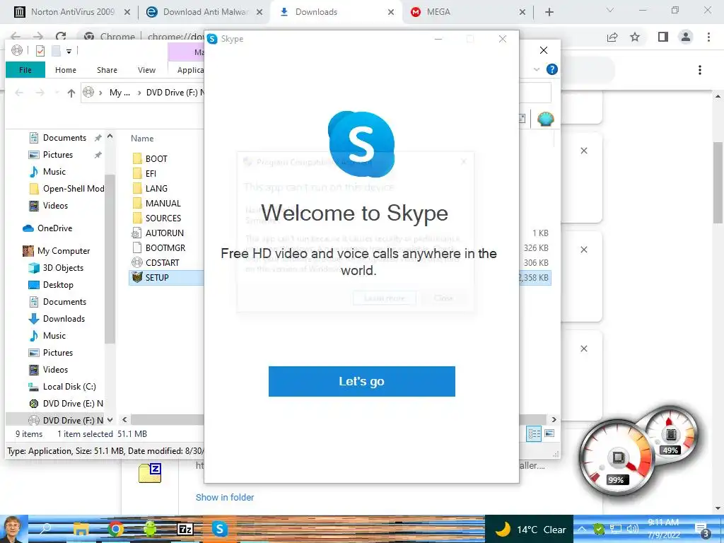Toggle the Chrome side panel icon
This screenshot has width=724, height=543.
coord(663,37)
